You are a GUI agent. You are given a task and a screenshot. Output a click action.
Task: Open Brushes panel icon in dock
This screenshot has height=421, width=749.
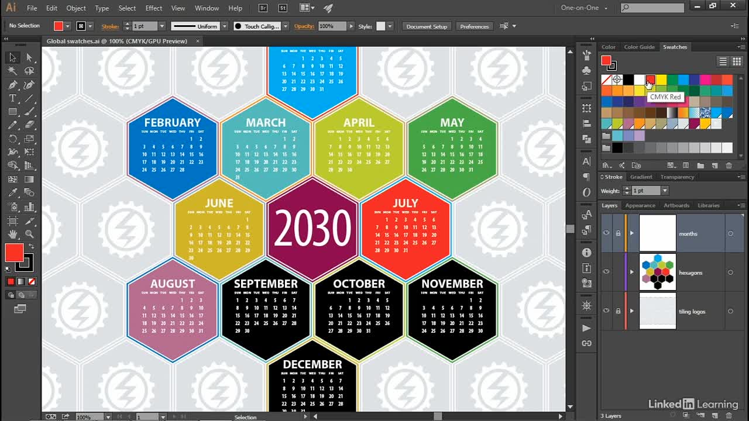[x=586, y=55]
